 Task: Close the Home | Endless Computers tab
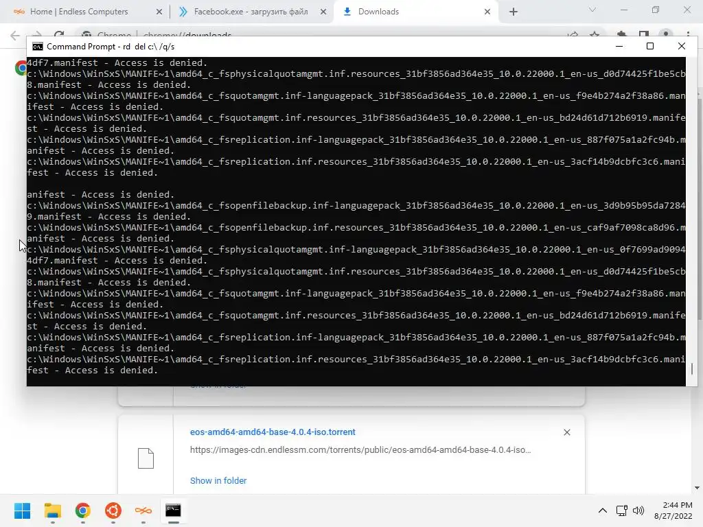[x=159, y=12]
